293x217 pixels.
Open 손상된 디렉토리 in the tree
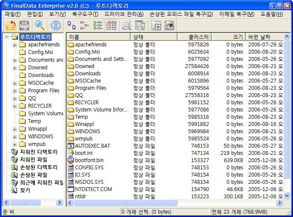38,167
